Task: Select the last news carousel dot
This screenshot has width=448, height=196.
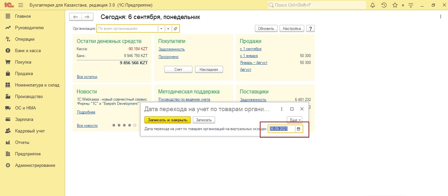Action: [x=135, y=125]
